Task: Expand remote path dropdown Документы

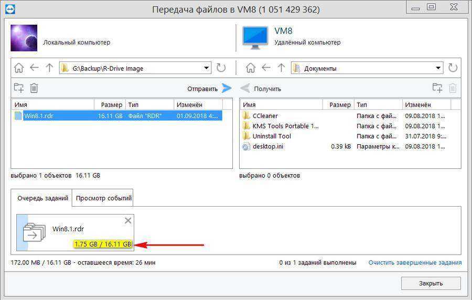Action: point(438,68)
